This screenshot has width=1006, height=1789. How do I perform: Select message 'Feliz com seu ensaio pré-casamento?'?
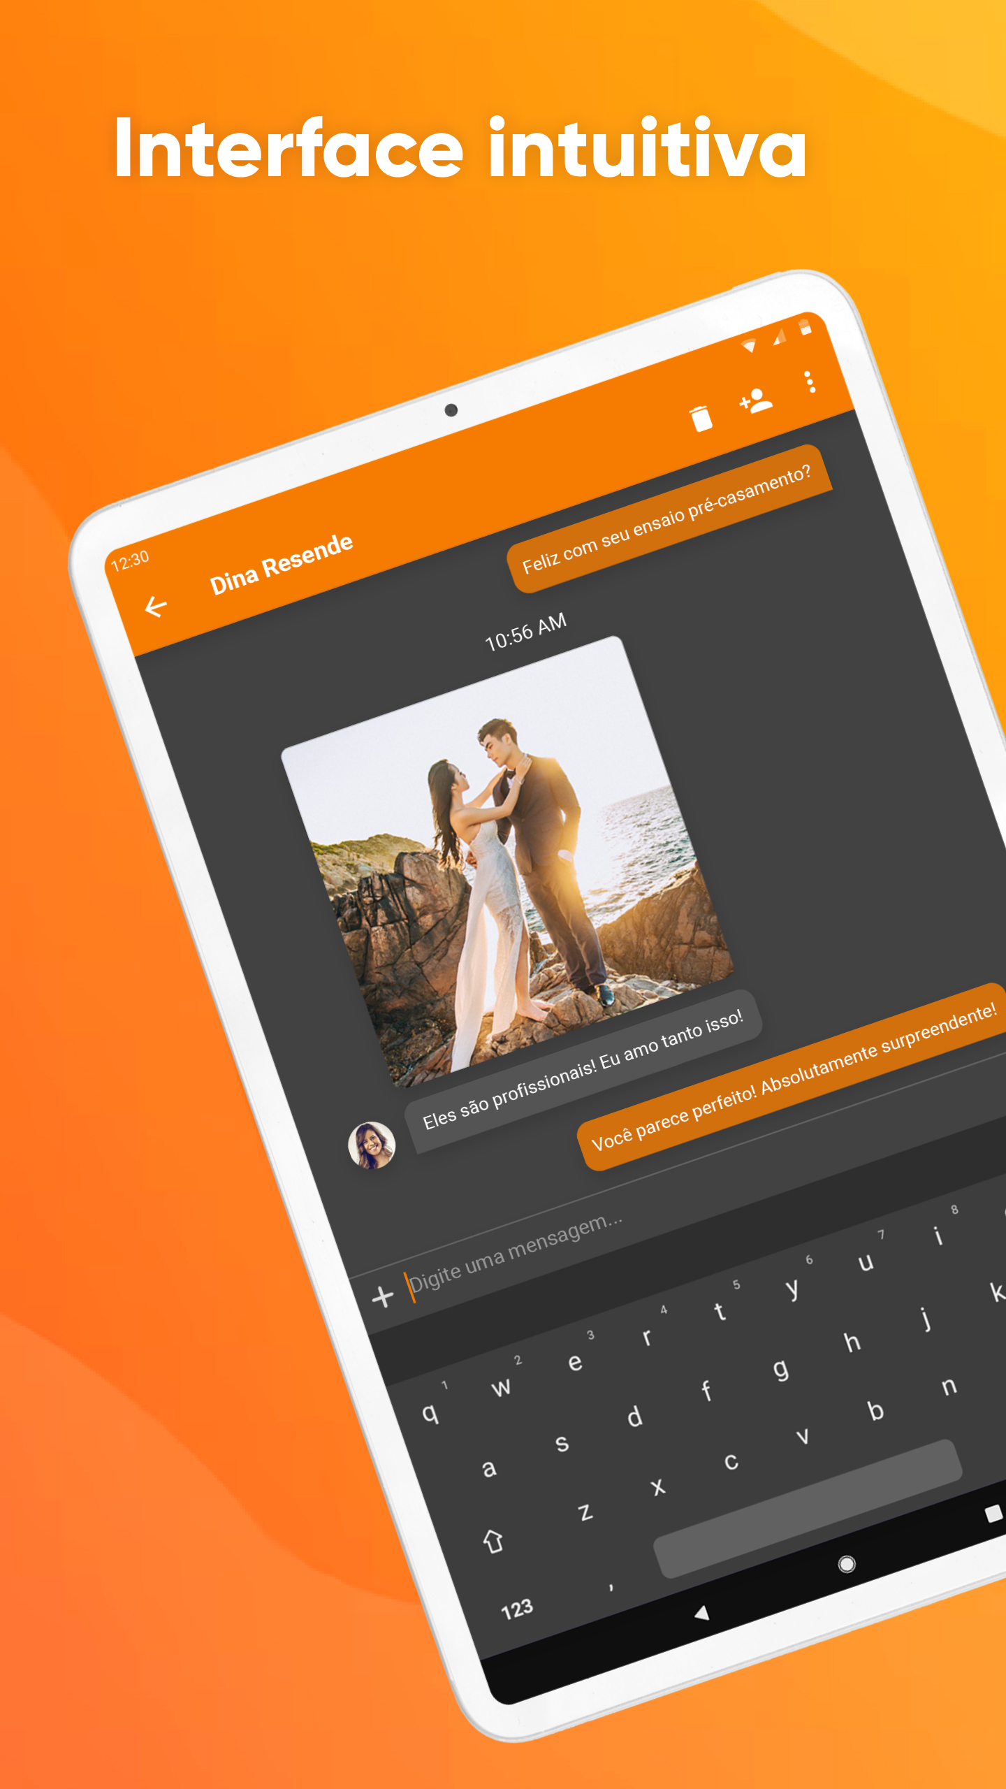[669, 518]
